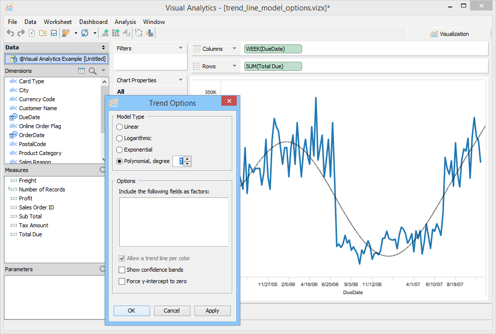The width and height of the screenshot is (496, 334).
Task: Open the Columns shelf dropdown arrow
Action: (x=234, y=48)
